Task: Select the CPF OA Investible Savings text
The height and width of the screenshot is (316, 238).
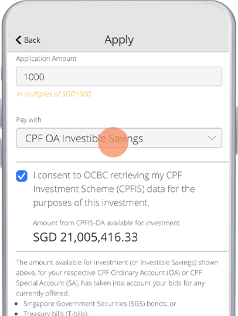Action: tap(84, 139)
